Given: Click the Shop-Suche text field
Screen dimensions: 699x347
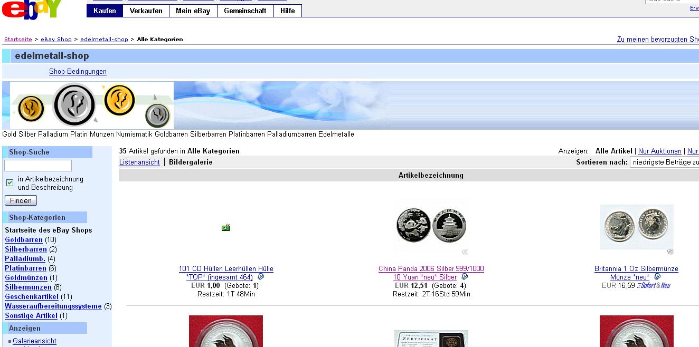Looking at the screenshot, I should click(x=38, y=166).
